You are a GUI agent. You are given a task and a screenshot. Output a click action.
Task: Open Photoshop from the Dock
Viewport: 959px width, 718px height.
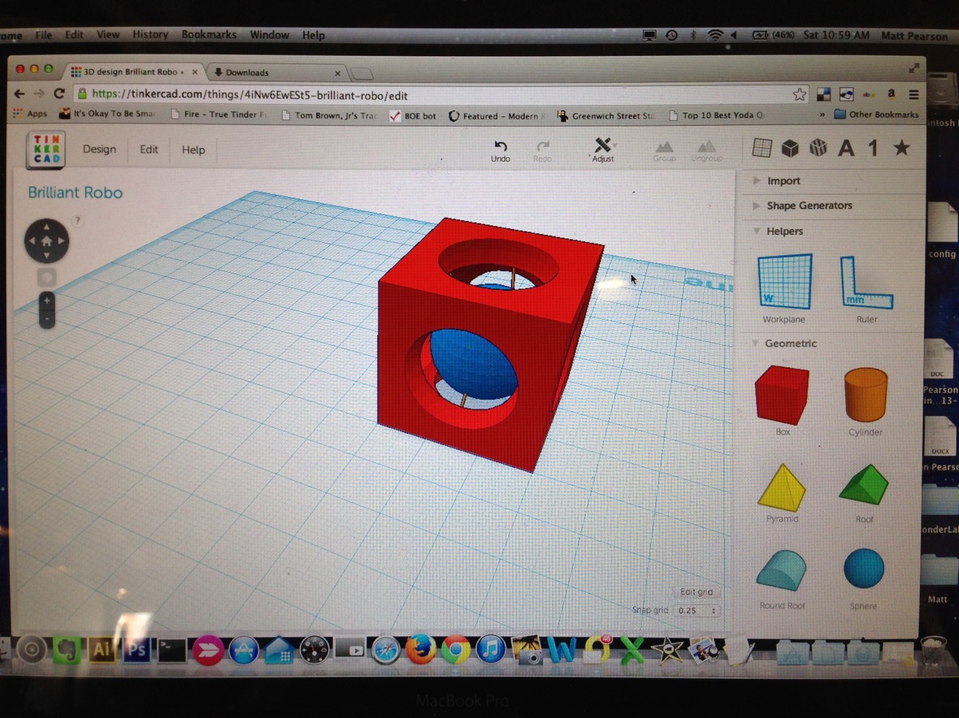(x=137, y=650)
